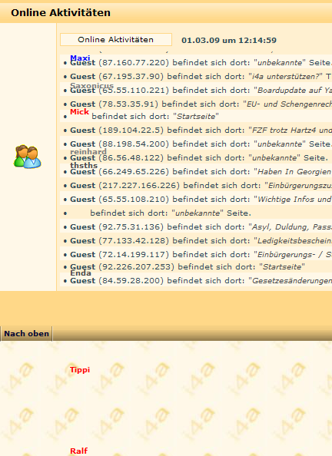
Task: Click the online users group icon
Action: (28, 157)
